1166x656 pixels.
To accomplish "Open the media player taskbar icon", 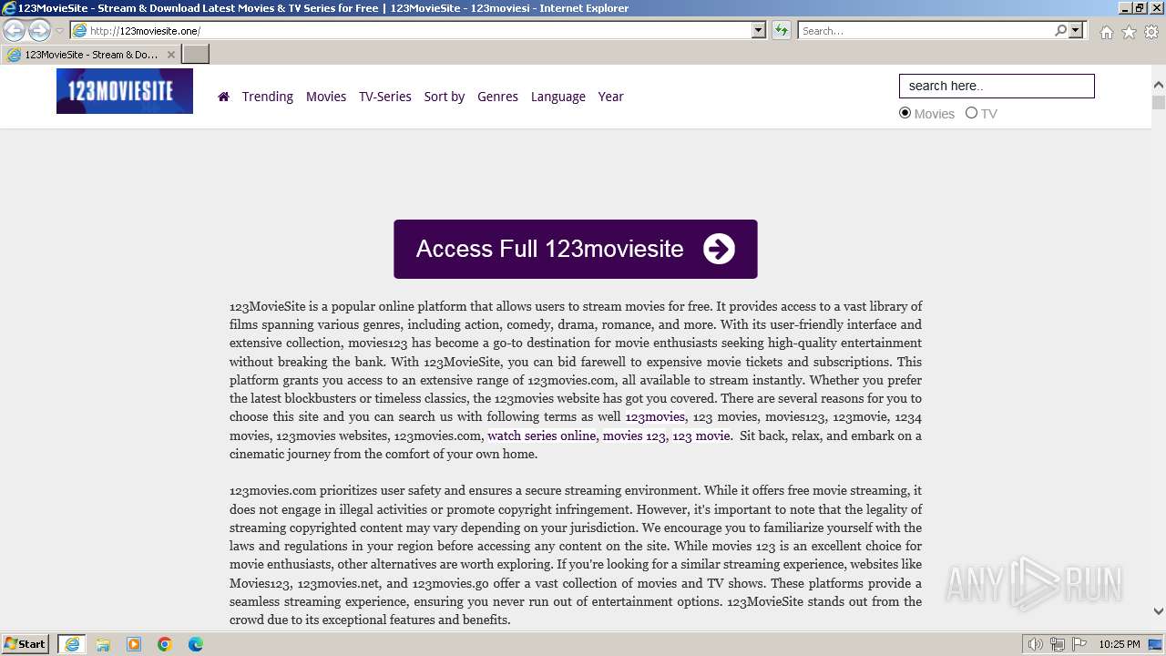I will click(x=134, y=644).
